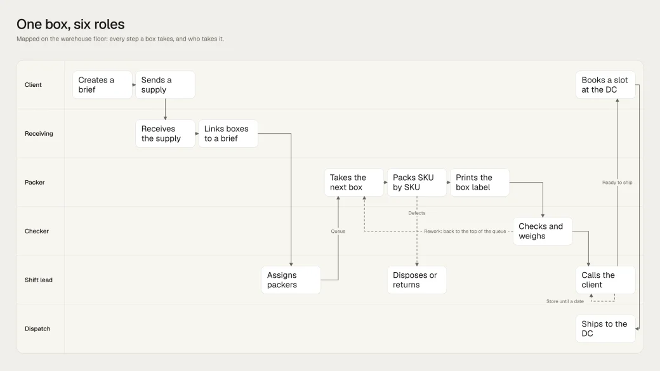Image resolution: width=660 pixels, height=371 pixels.
Task: Click the 'Defects' connector label
Action: (x=417, y=213)
